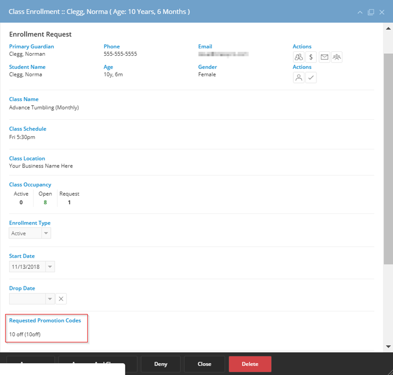
Task: Click the schedule Fri 5:30pm
Action: (x=22, y=137)
